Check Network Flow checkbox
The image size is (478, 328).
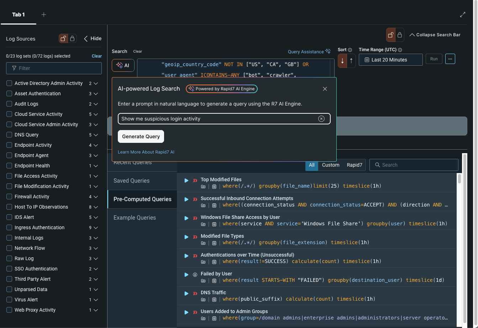click(9, 248)
